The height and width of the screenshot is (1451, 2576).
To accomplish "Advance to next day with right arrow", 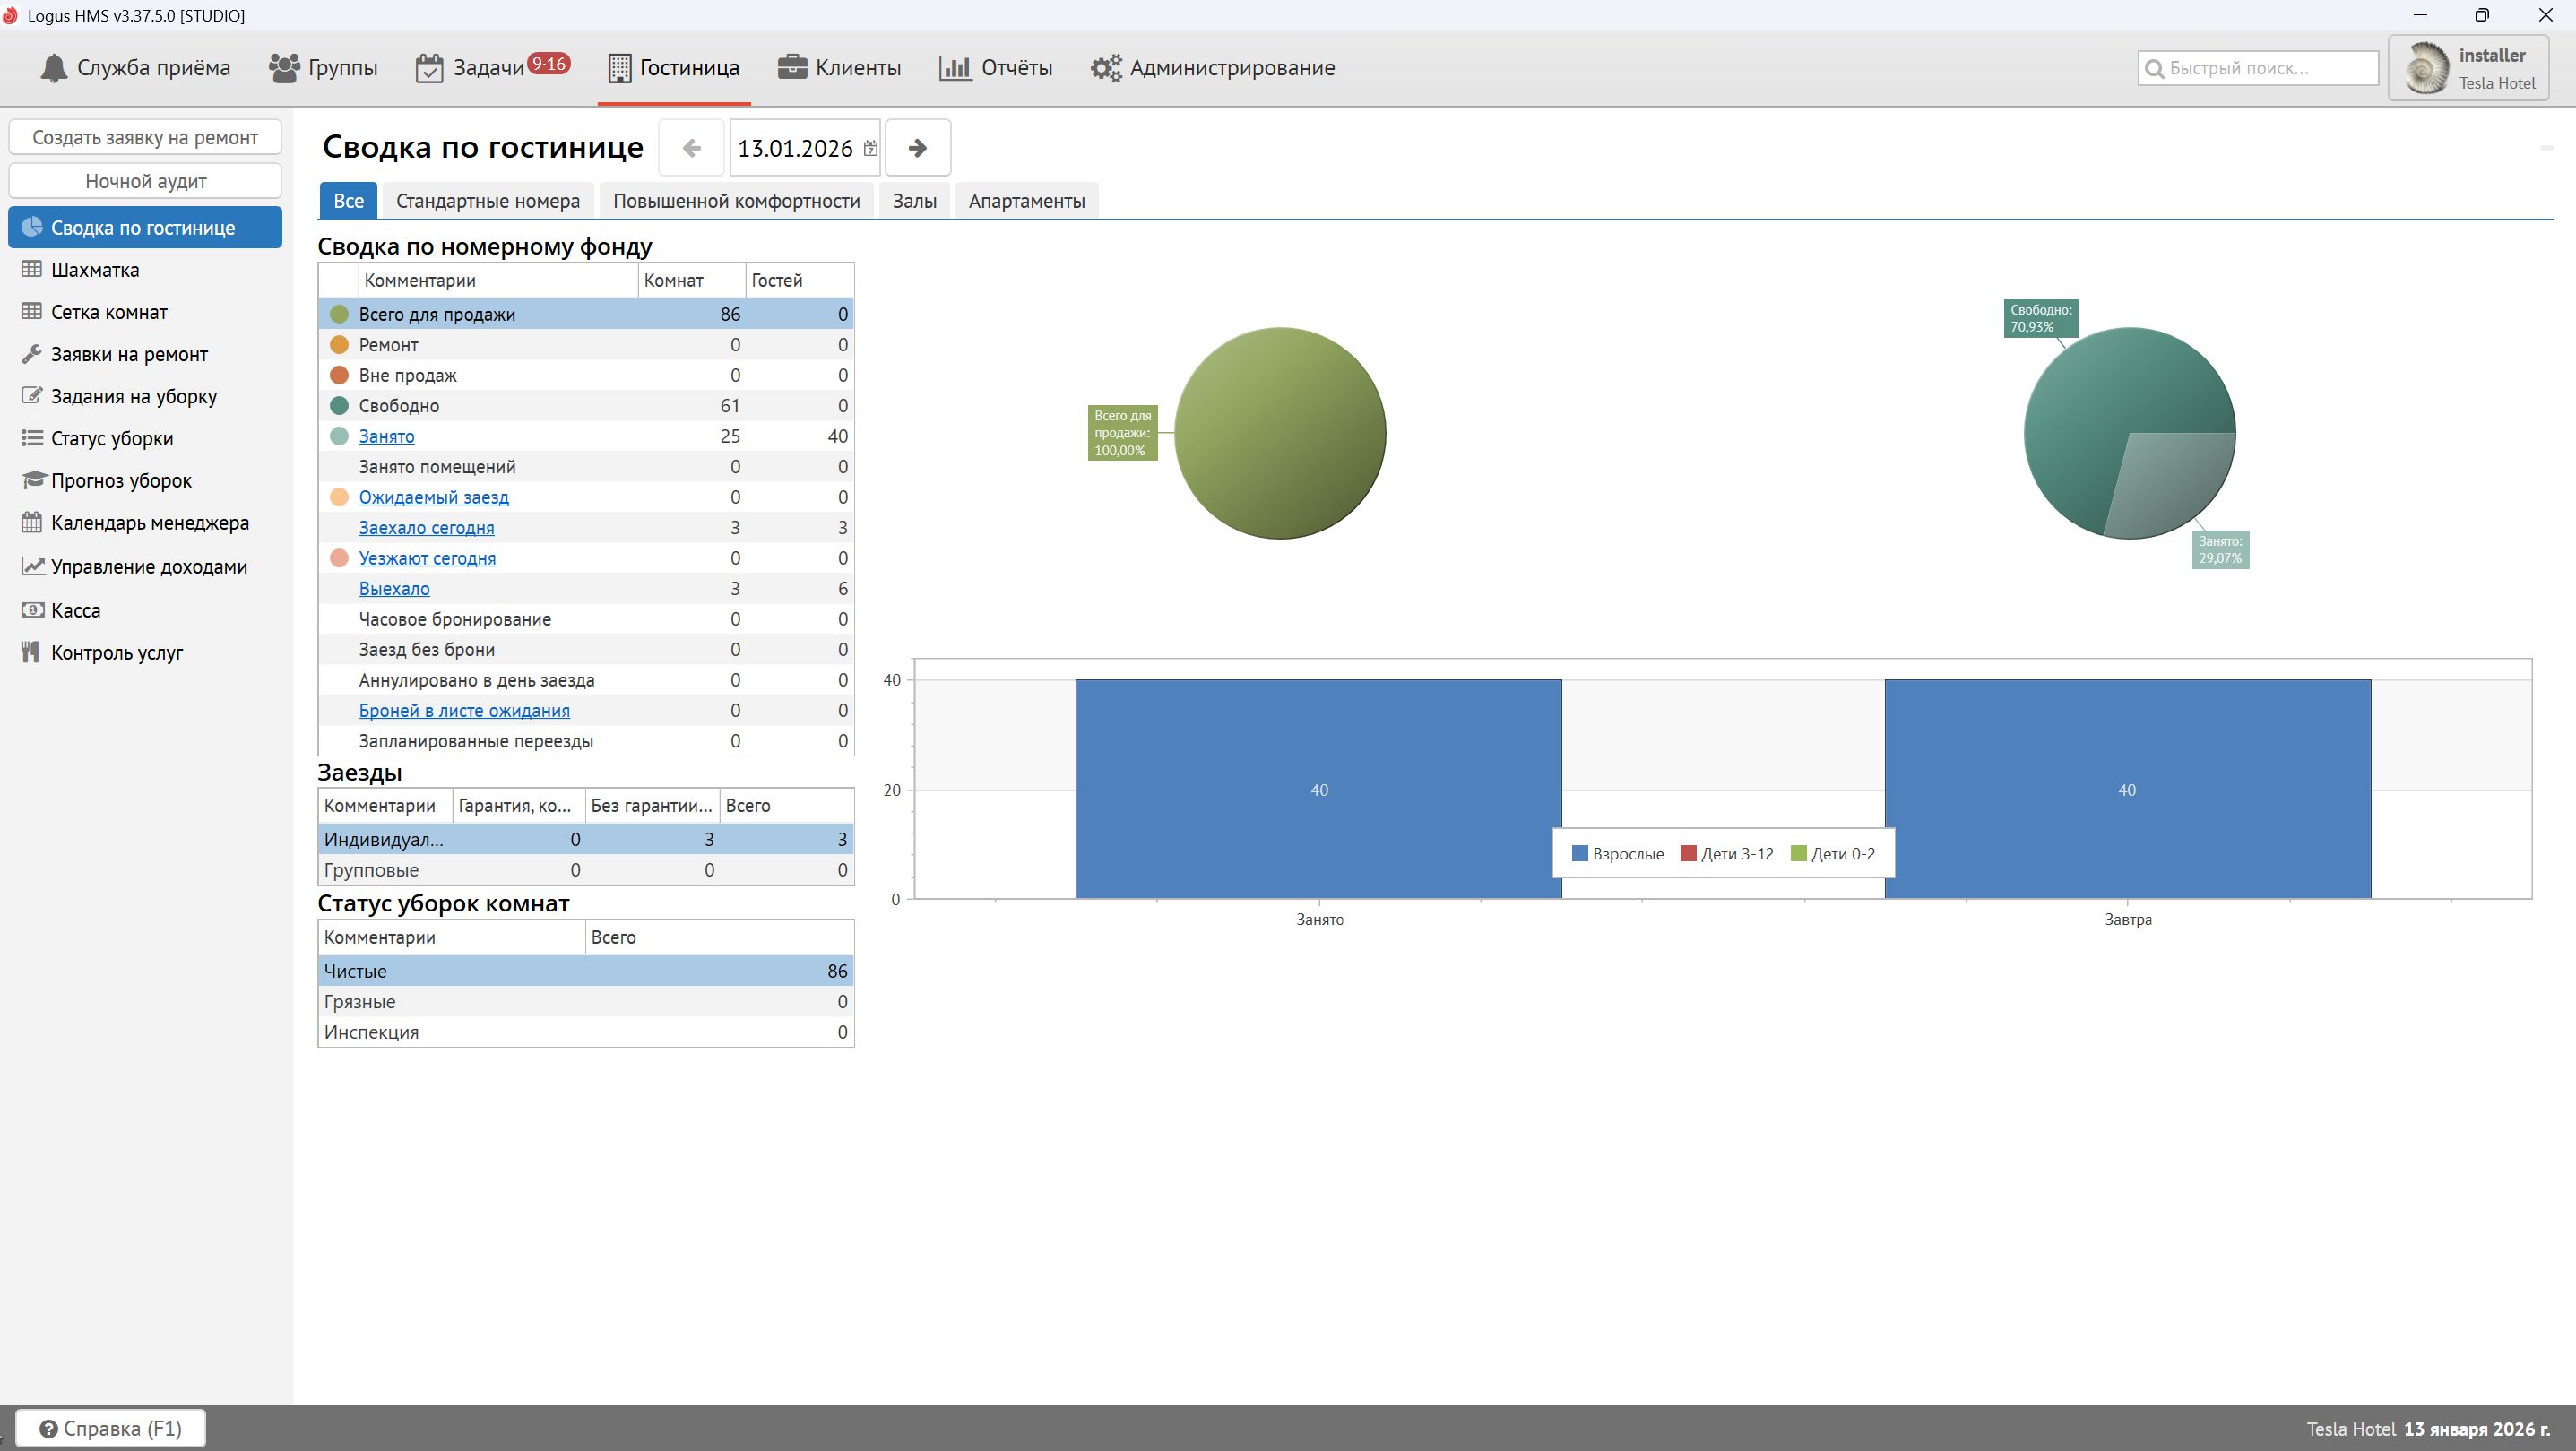I will tap(917, 148).
